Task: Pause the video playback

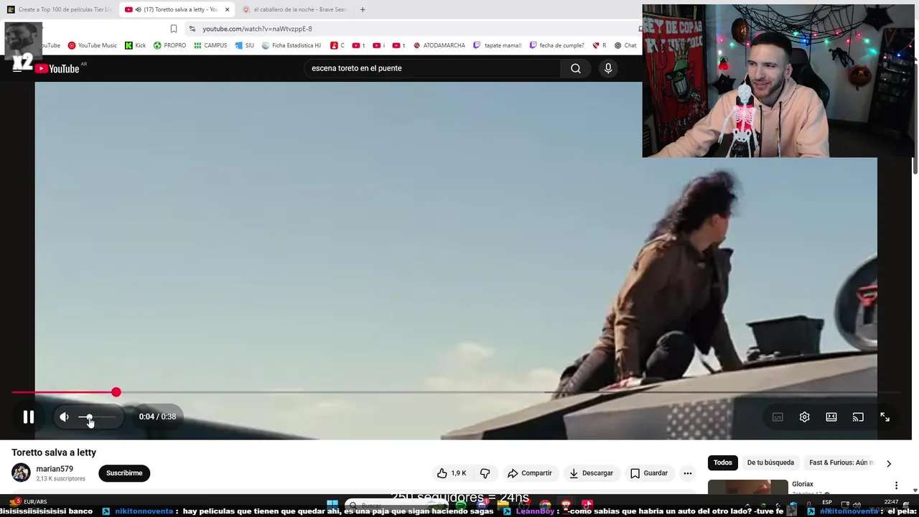Action: click(x=28, y=416)
